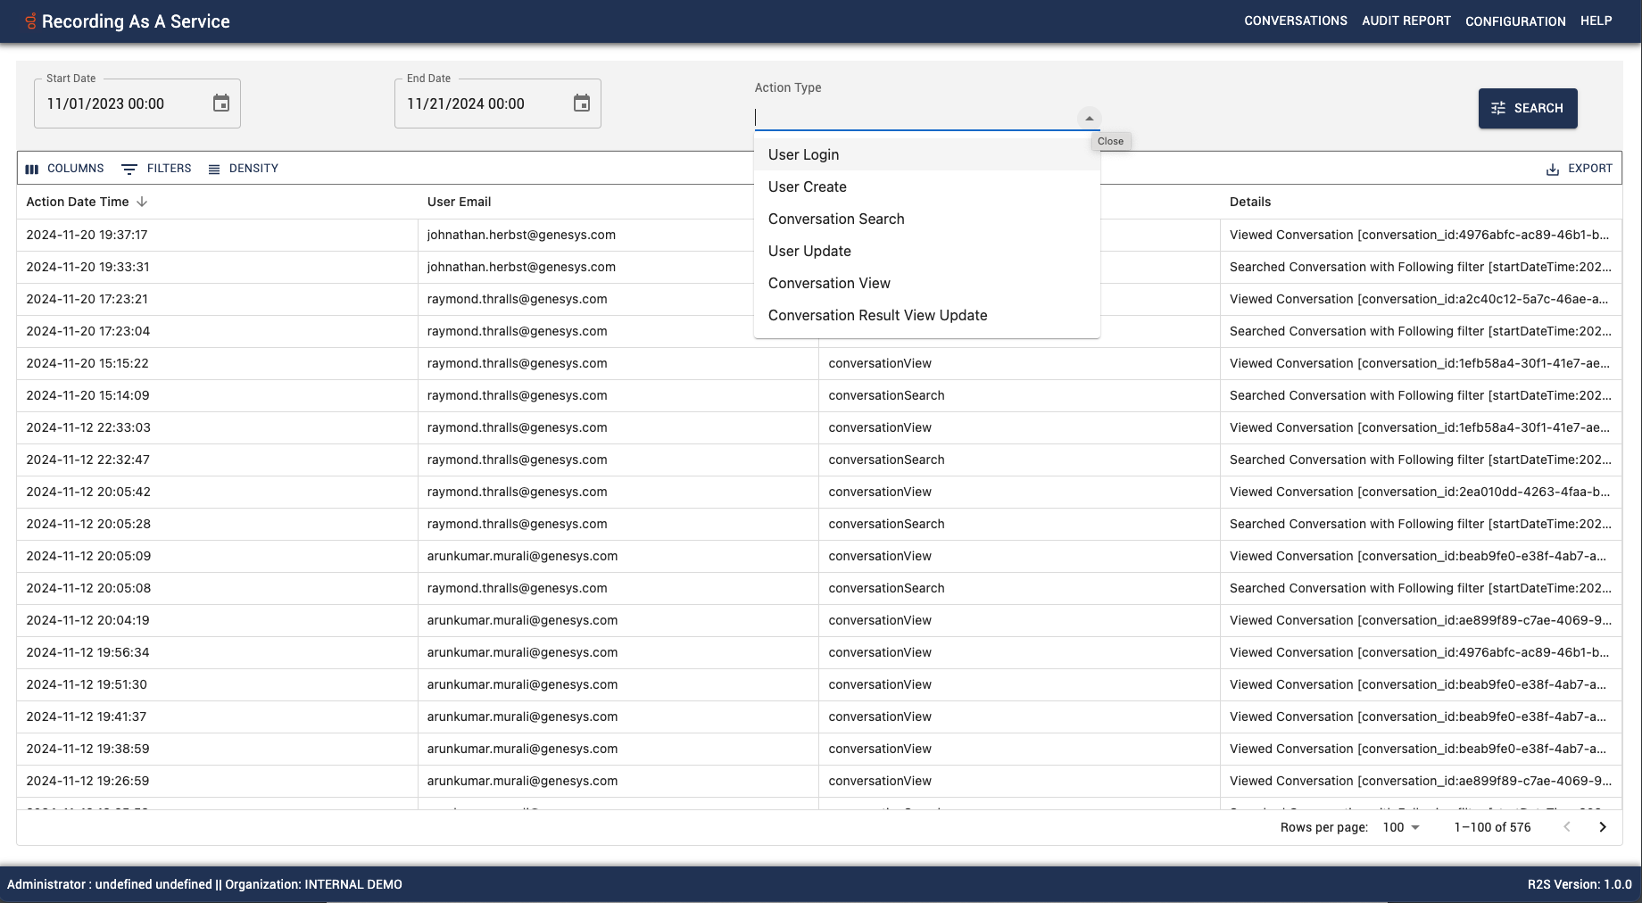Viewport: 1642px width, 903px height.
Task: Click into the Action Type input field
Action: (910, 118)
